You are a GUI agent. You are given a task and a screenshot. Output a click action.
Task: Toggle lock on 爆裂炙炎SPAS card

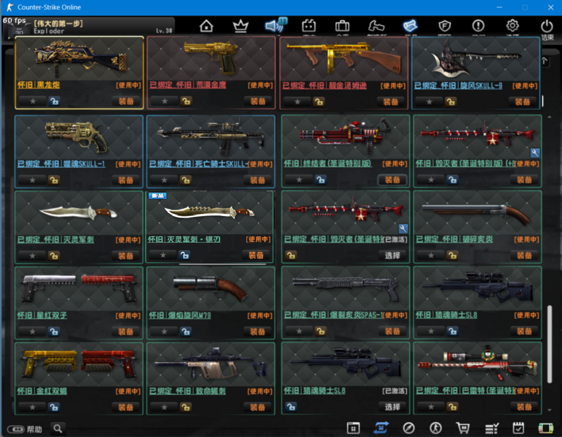coord(321,331)
